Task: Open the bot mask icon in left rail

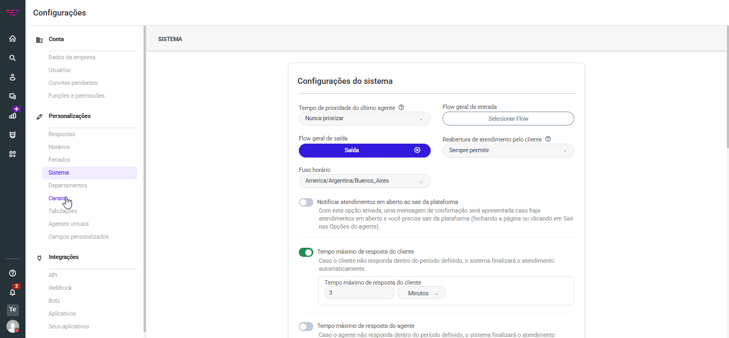Action: point(12,135)
